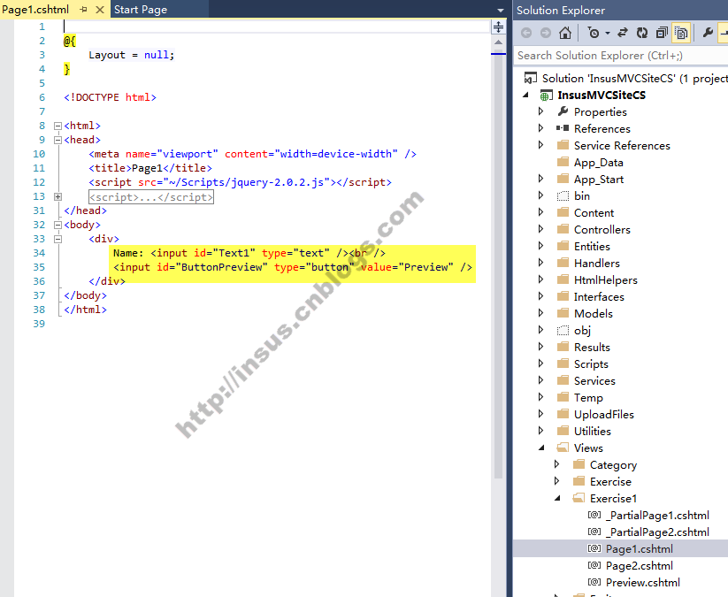728x597 pixels.
Task: Open Properties using the wrench toolbar icon
Action: pos(708,33)
